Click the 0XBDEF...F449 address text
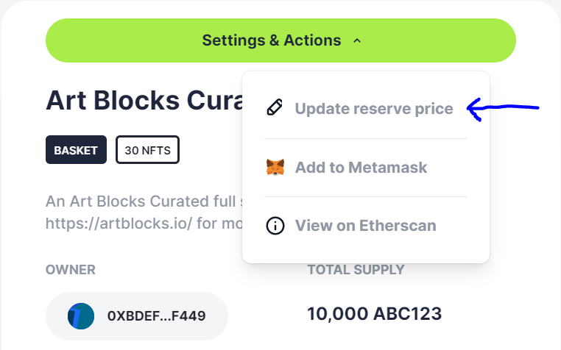561x350 pixels. pos(156,316)
